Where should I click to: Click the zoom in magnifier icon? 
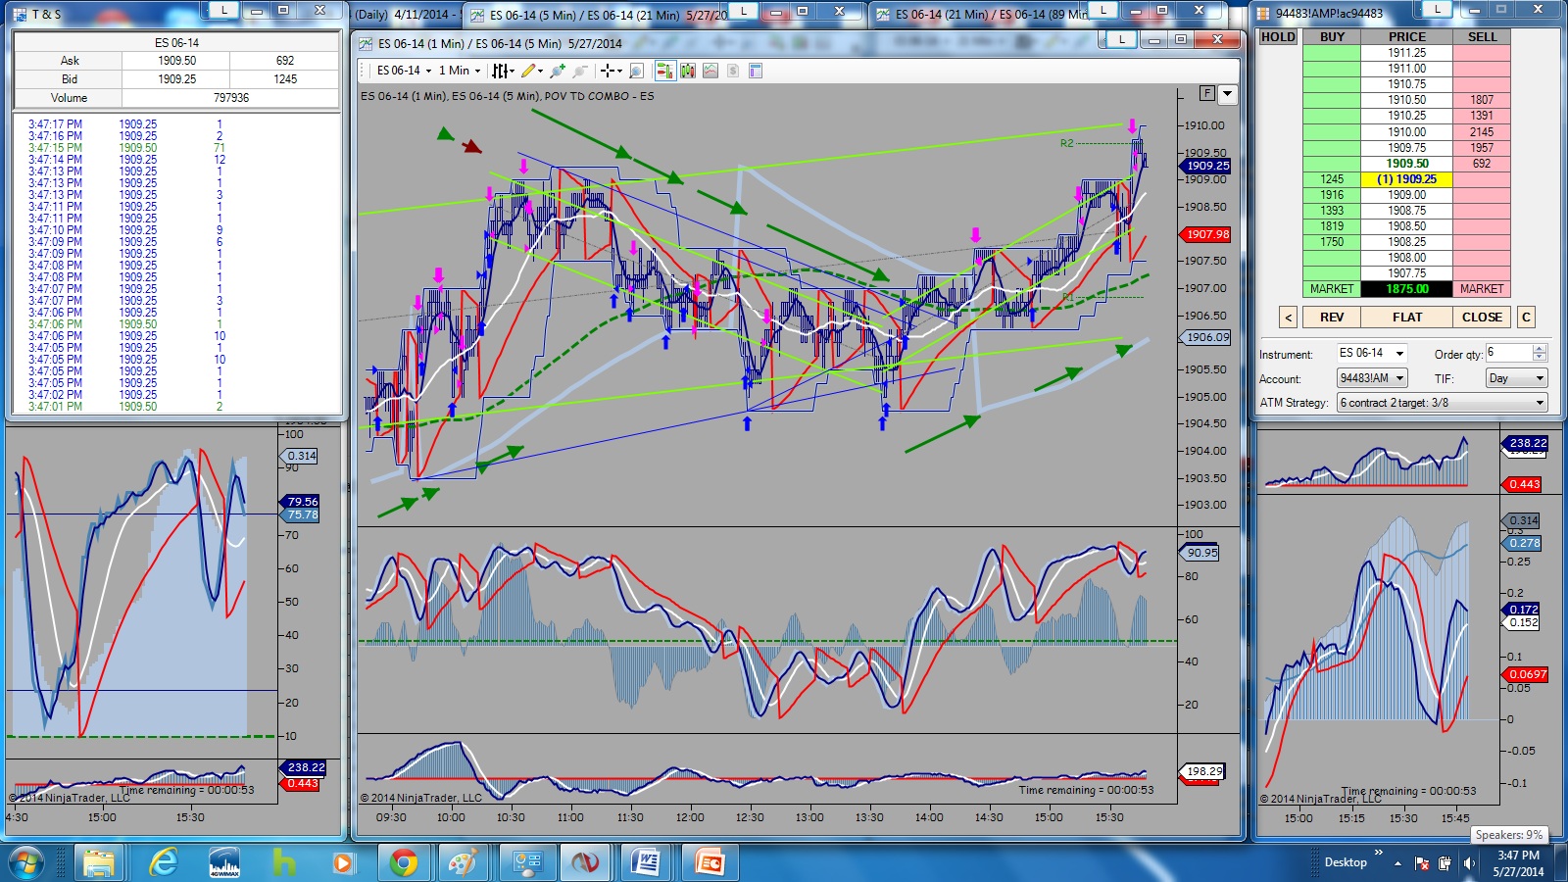(x=558, y=71)
